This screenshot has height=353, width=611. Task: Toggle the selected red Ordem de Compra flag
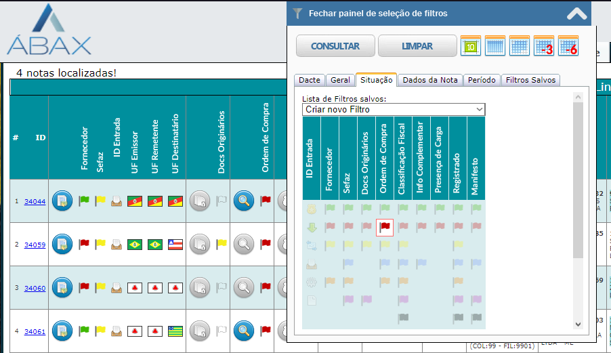(385, 227)
